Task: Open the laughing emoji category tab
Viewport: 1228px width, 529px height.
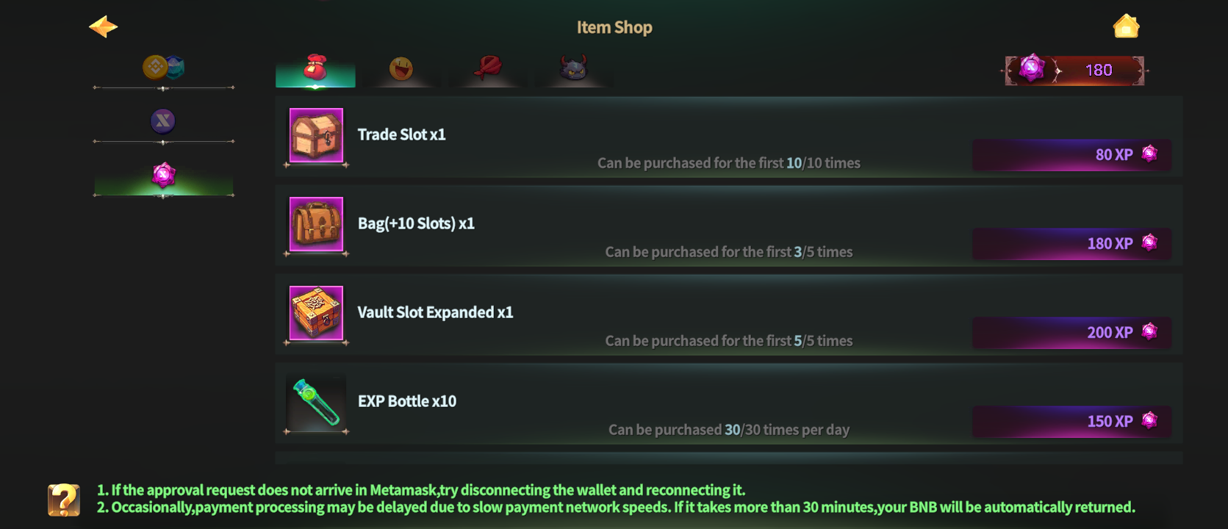Action: [x=401, y=69]
